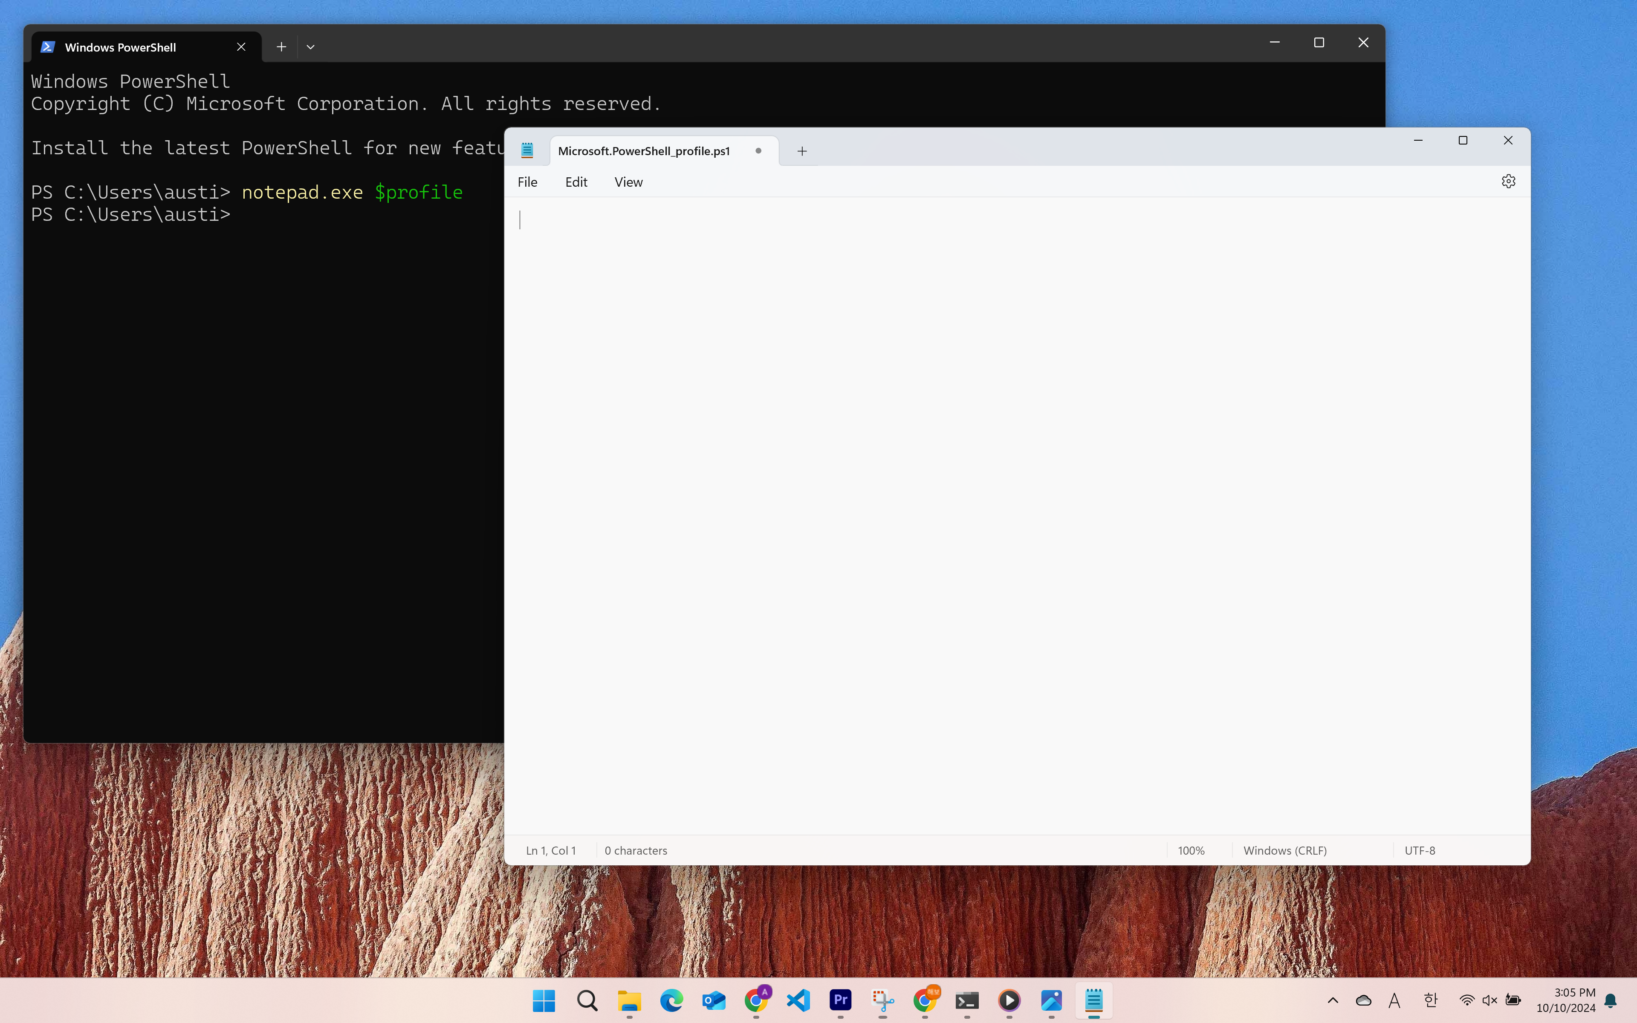Click the Terminal taskbar icon
1637x1023 pixels.
(967, 1000)
